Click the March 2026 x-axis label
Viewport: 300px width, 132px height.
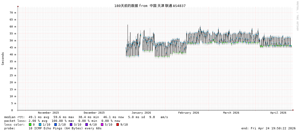tap(231, 113)
